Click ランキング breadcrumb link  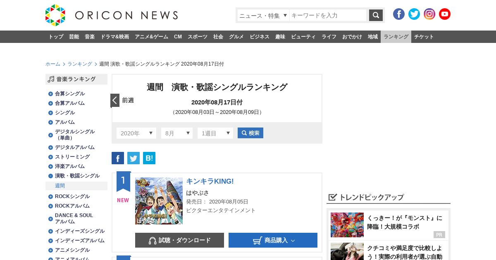(80, 64)
